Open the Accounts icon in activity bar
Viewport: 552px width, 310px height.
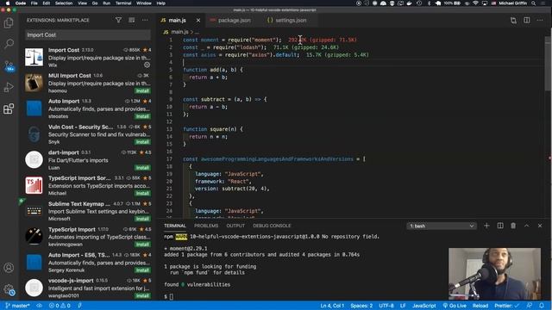9,268
